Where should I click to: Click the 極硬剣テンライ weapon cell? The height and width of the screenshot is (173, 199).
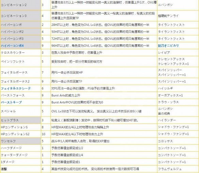point(178,16)
